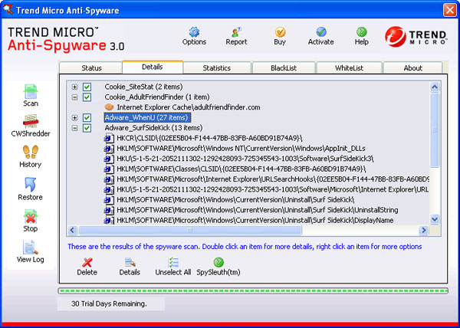The image size is (460, 328).
Task: Click the Unselect All checklist icon
Action: click(x=173, y=262)
